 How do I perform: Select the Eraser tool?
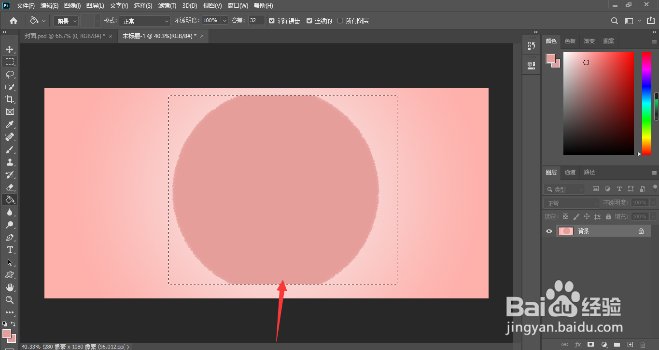[x=10, y=187]
